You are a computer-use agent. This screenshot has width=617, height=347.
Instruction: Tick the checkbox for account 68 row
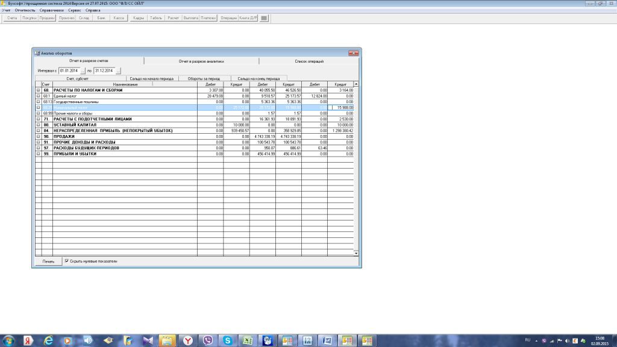point(38,90)
